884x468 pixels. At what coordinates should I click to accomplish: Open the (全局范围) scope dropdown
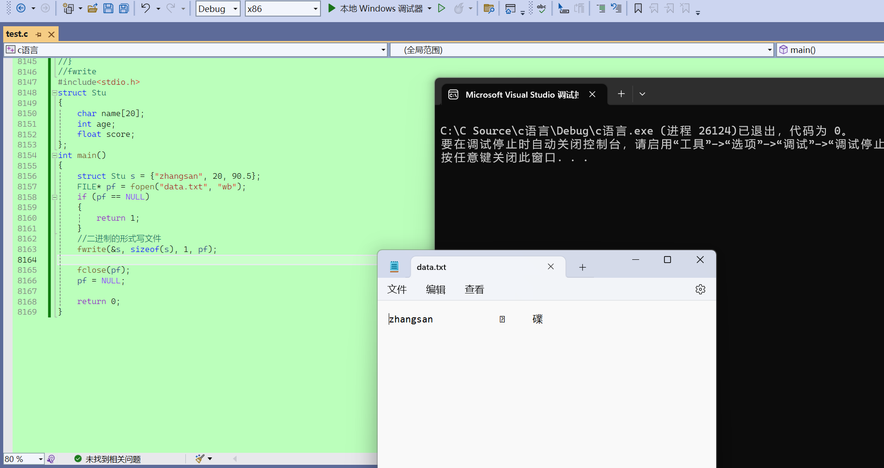pos(582,50)
